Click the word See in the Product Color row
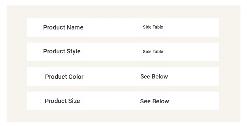The image size is (247, 126). pyautogui.click(x=145, y=76)
